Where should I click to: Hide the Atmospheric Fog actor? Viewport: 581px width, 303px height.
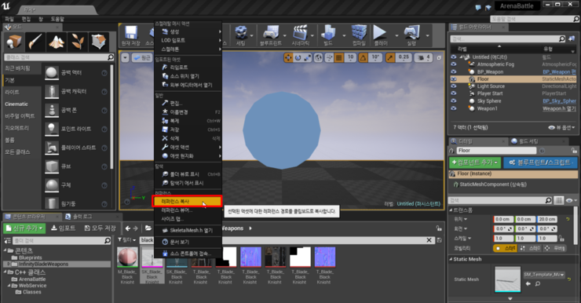(x=454, y=64)
